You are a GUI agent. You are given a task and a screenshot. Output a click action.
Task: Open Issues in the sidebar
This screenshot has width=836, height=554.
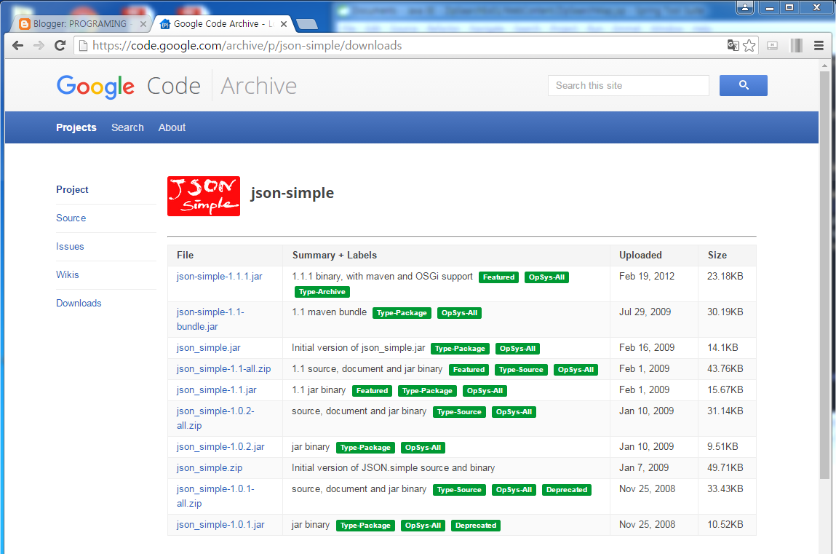70,246
